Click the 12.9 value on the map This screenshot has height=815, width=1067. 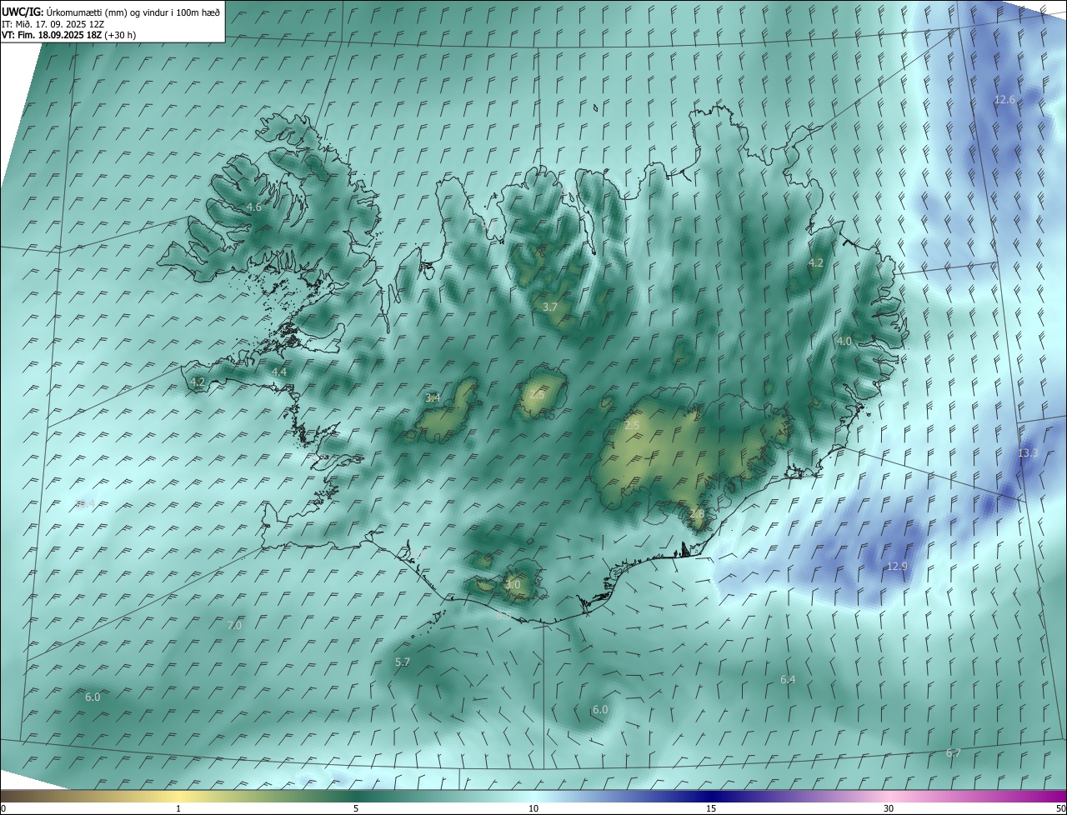896,567
